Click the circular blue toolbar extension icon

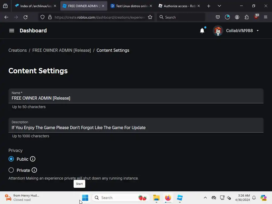(x=227, y=17)
